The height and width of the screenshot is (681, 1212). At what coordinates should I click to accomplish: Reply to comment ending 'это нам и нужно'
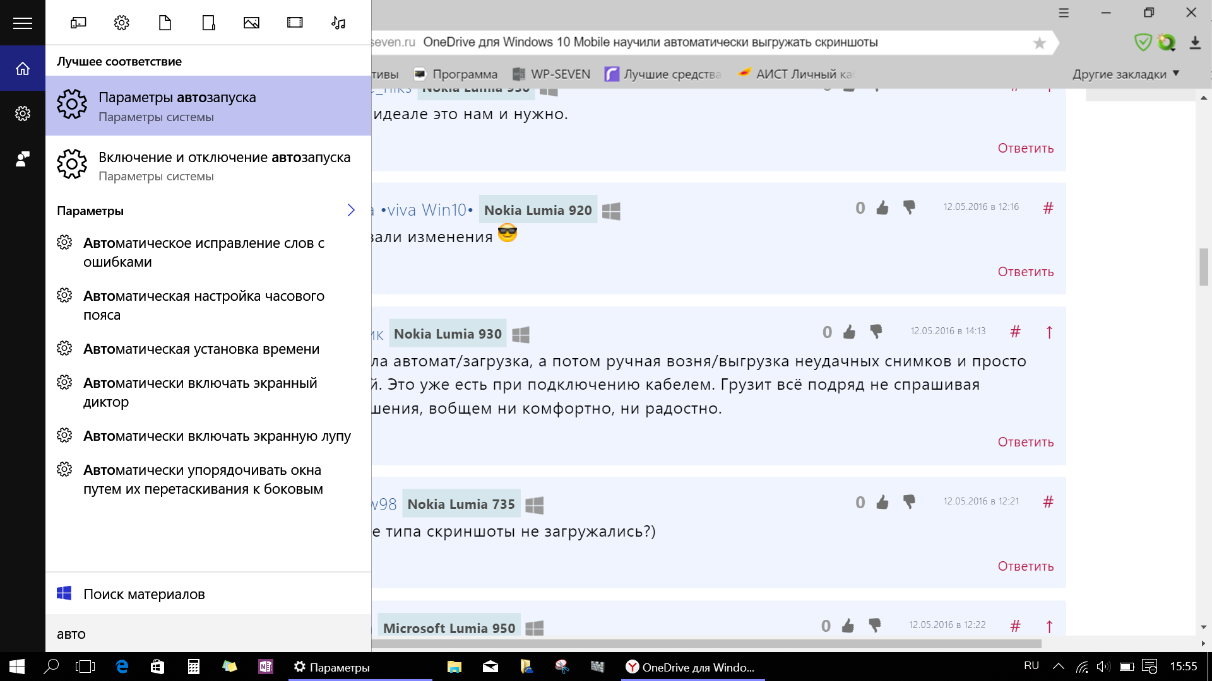tap(1026, 148)
